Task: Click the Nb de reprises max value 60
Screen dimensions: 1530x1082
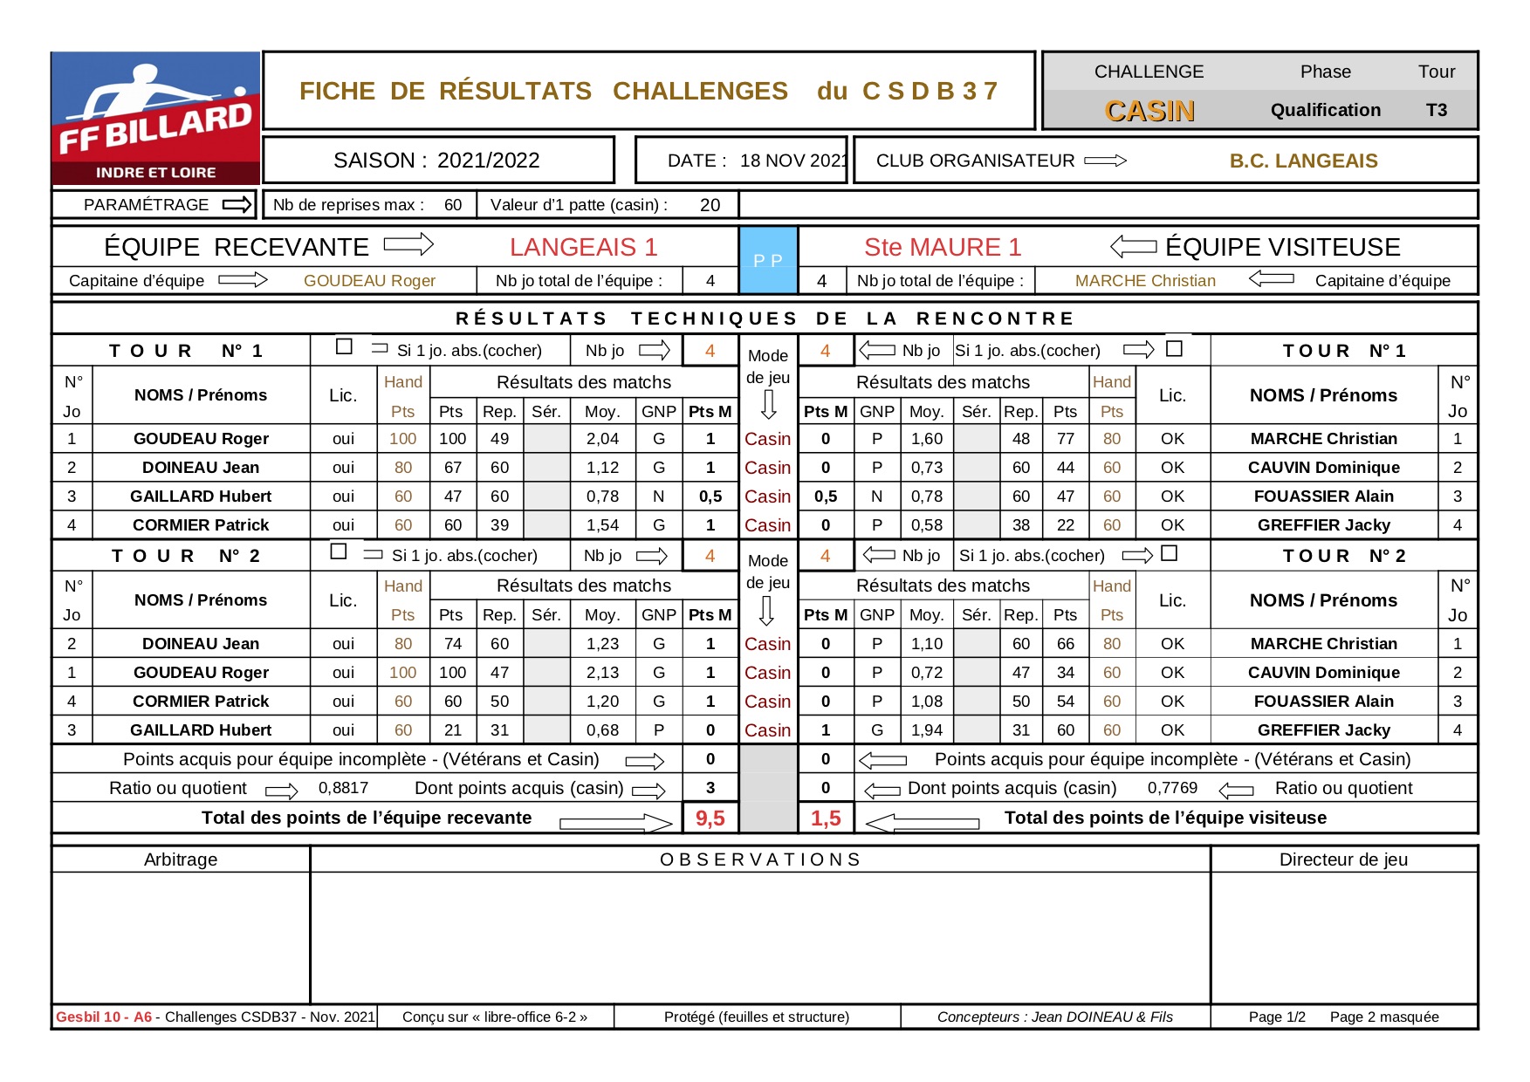Action: [x=453, y=205]
